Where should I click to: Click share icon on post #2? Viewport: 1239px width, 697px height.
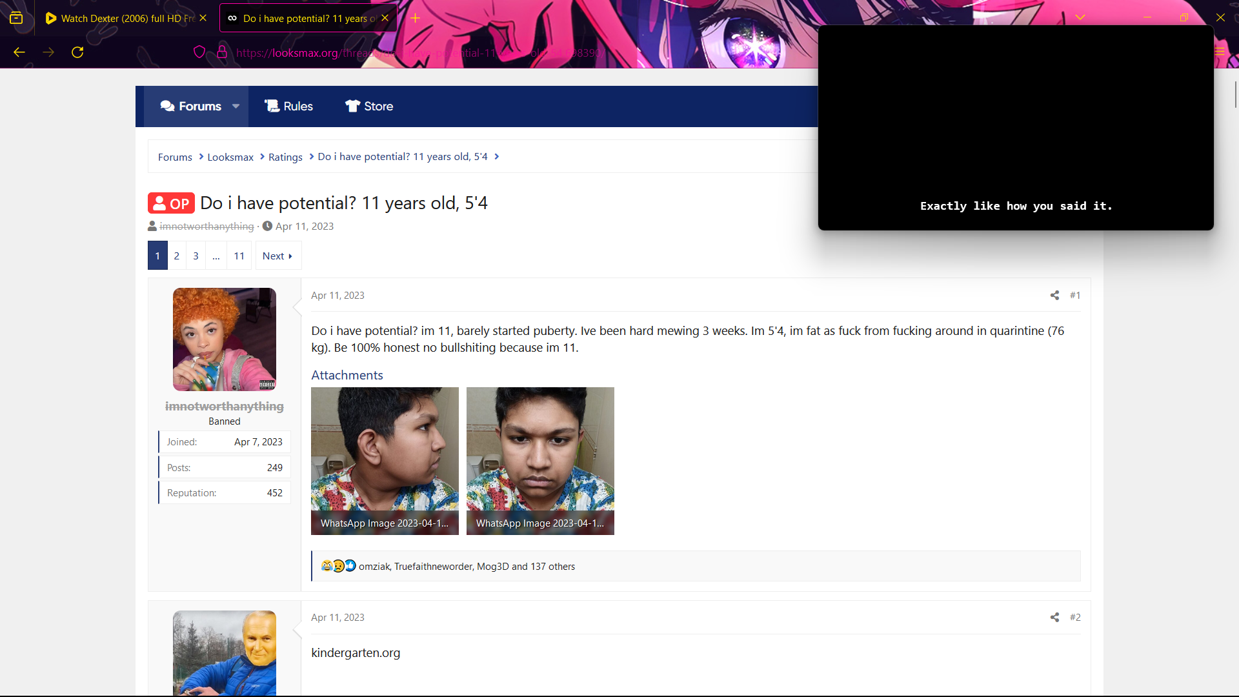[x=1054, y=617]
